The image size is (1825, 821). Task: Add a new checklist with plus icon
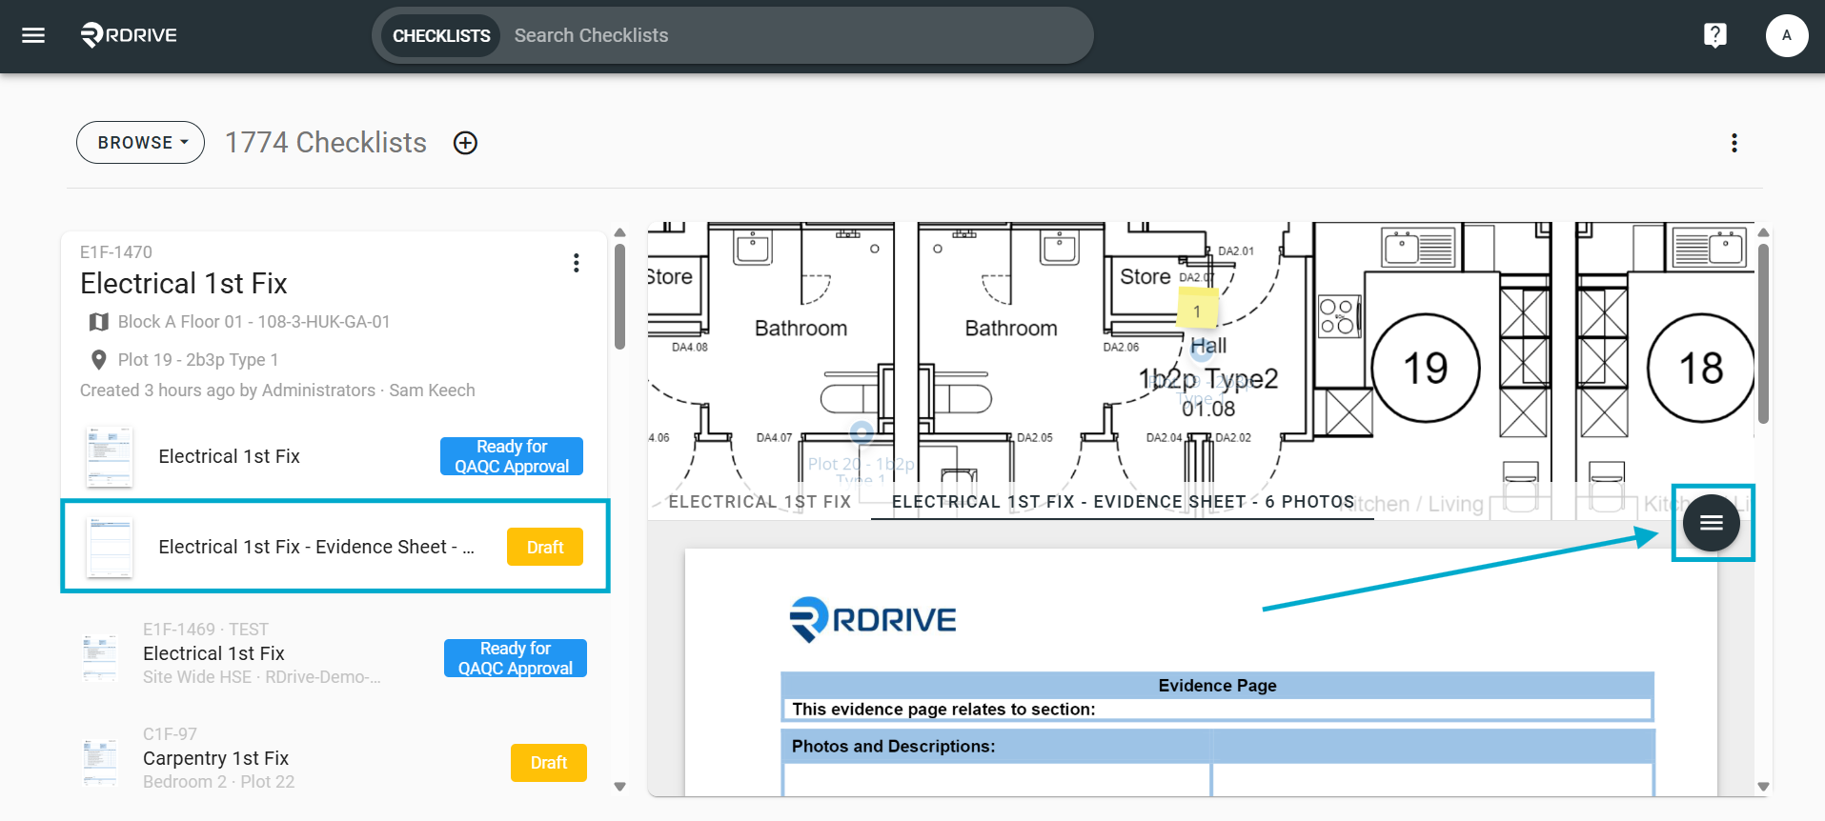click(465, 143)
